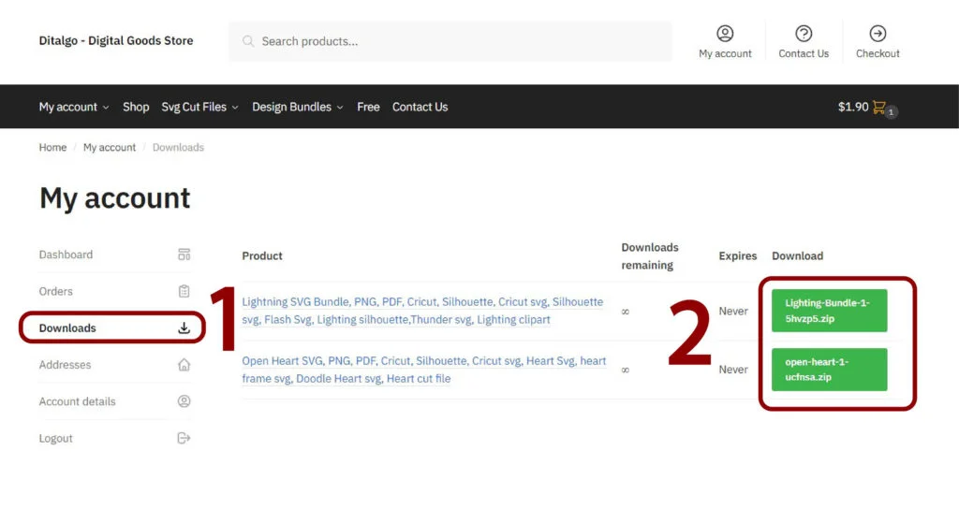Select Downloads in the account sidebar

click(67, 328)
